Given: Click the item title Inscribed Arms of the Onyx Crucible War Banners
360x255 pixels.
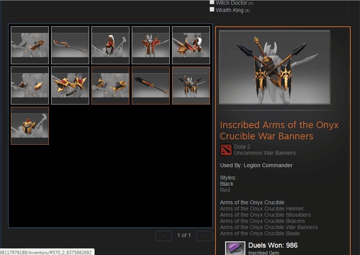Looking at the screenshot, I should (x=279, y=130).
